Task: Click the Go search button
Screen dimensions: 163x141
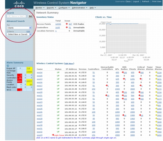Action: (30, 16)
